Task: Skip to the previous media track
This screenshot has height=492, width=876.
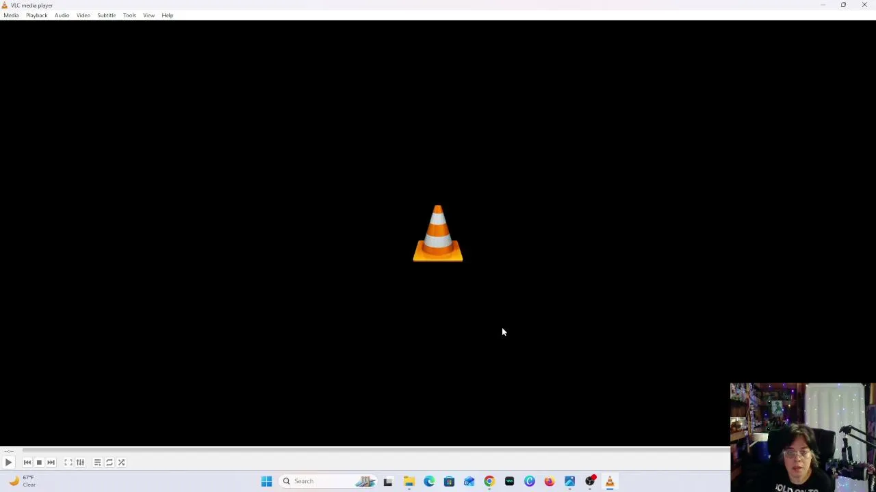Action: [x=27, y=463]
